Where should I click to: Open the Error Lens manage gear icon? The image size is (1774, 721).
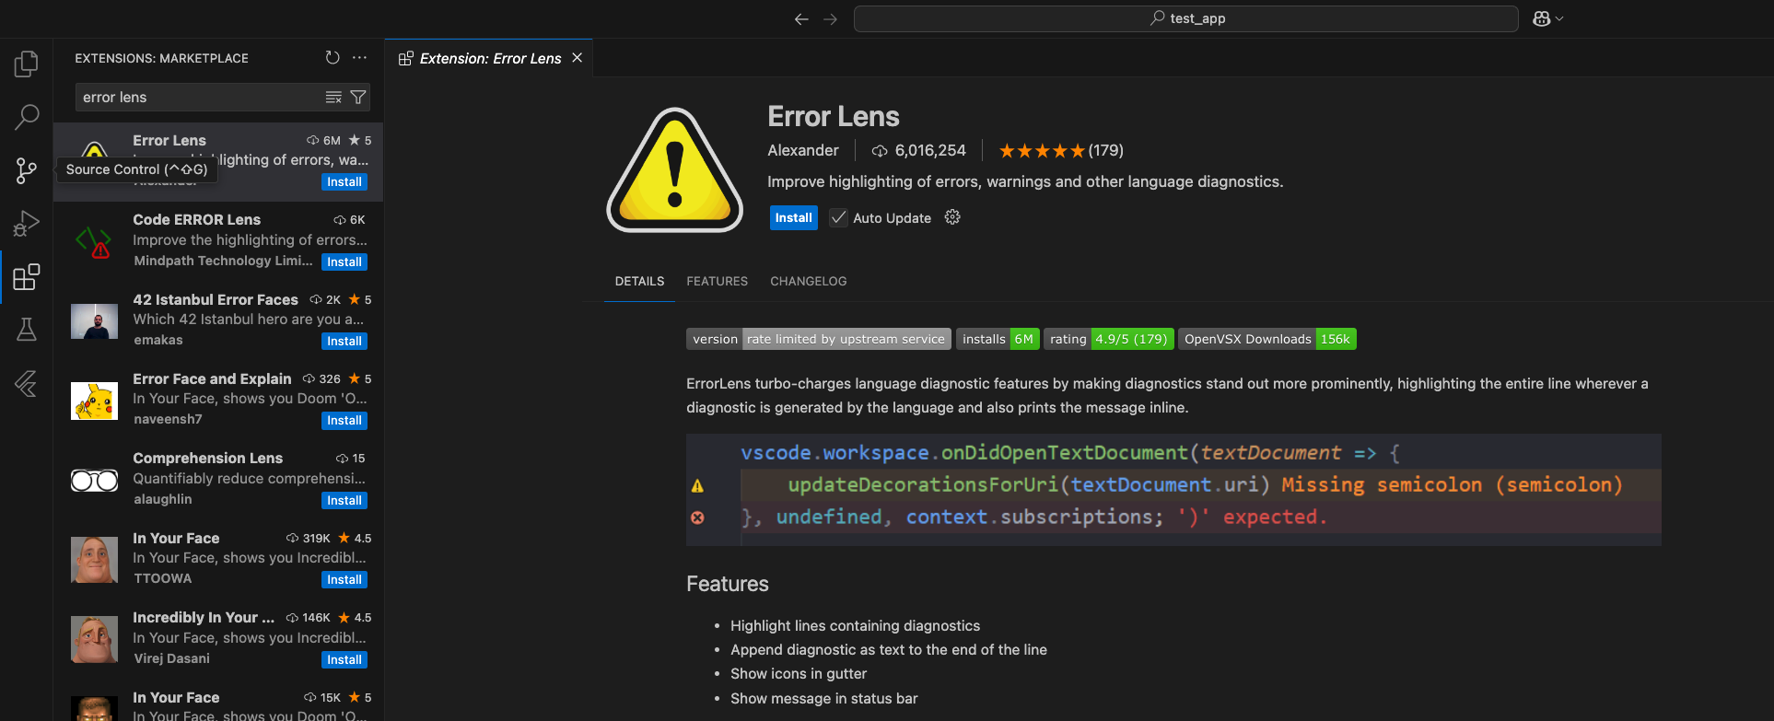coord(952,217)
